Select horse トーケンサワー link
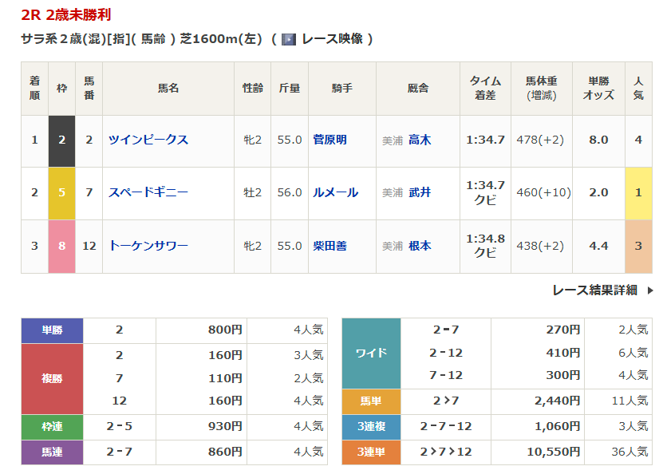 click(x=148, y=246)
